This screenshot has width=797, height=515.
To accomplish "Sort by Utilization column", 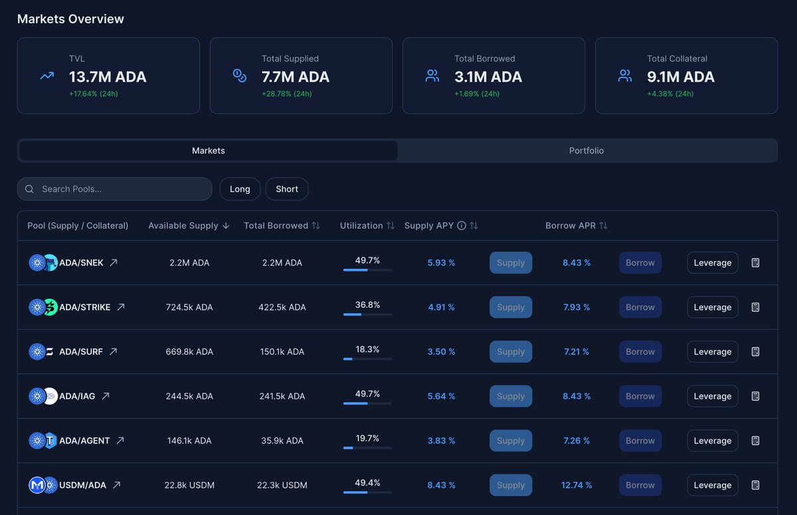I will [367, 226].
